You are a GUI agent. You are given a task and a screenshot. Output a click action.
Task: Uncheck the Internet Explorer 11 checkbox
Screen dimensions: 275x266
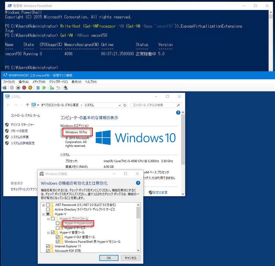pos(48,246)
